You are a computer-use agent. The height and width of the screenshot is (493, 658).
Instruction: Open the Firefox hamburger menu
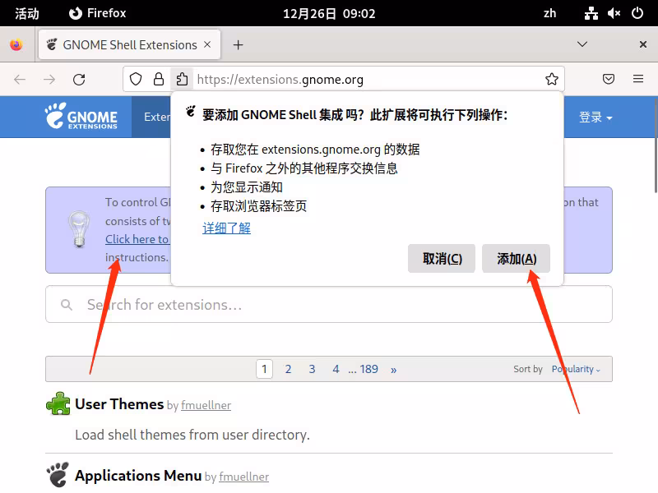click(x=638, y=79)
